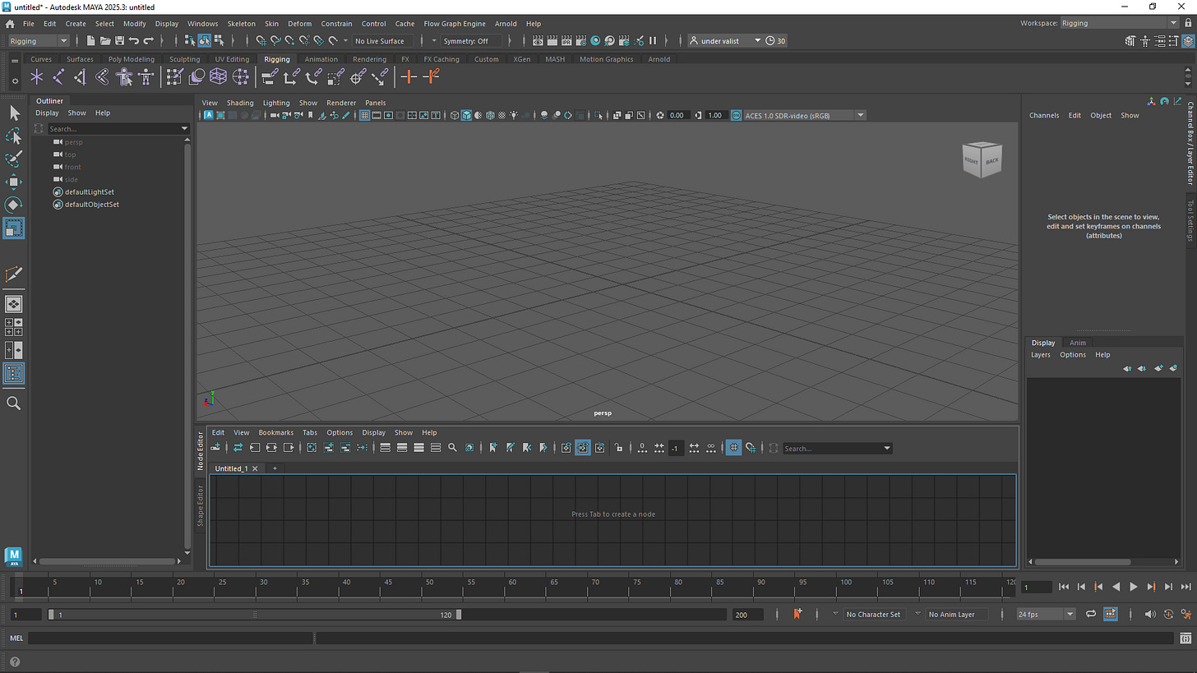
Task: Open the Skeleton menu
Action: click(241, 24)
